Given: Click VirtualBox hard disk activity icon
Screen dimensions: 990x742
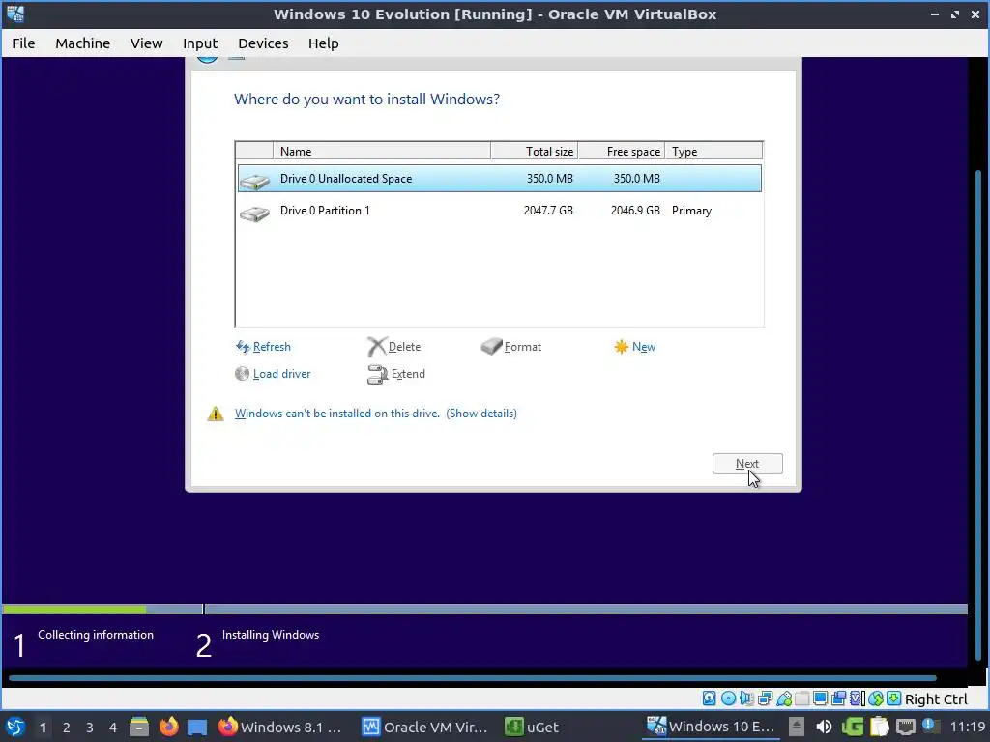Looking at the screenshot, I should pyautogui.click(x=710, y=699).
